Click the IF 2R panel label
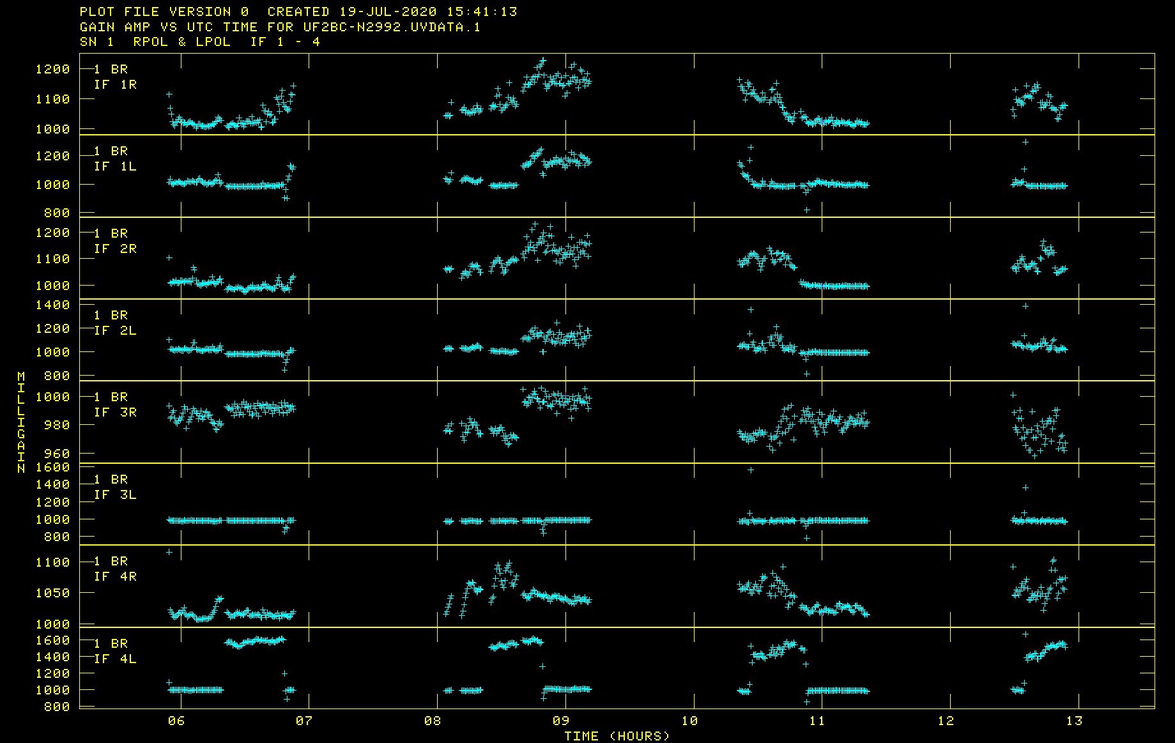Viewport: 1175px width, 743px height. [115, 249]
